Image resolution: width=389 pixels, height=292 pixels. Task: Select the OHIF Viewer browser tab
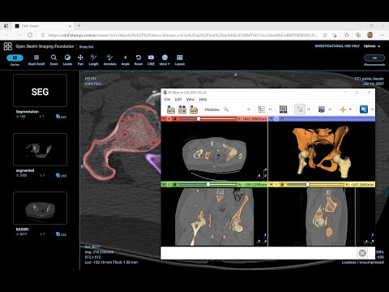43,26
